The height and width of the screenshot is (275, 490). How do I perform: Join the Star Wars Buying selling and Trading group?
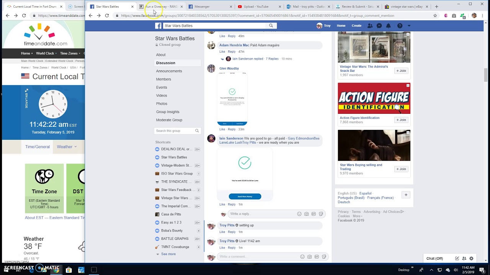point(401,169)
